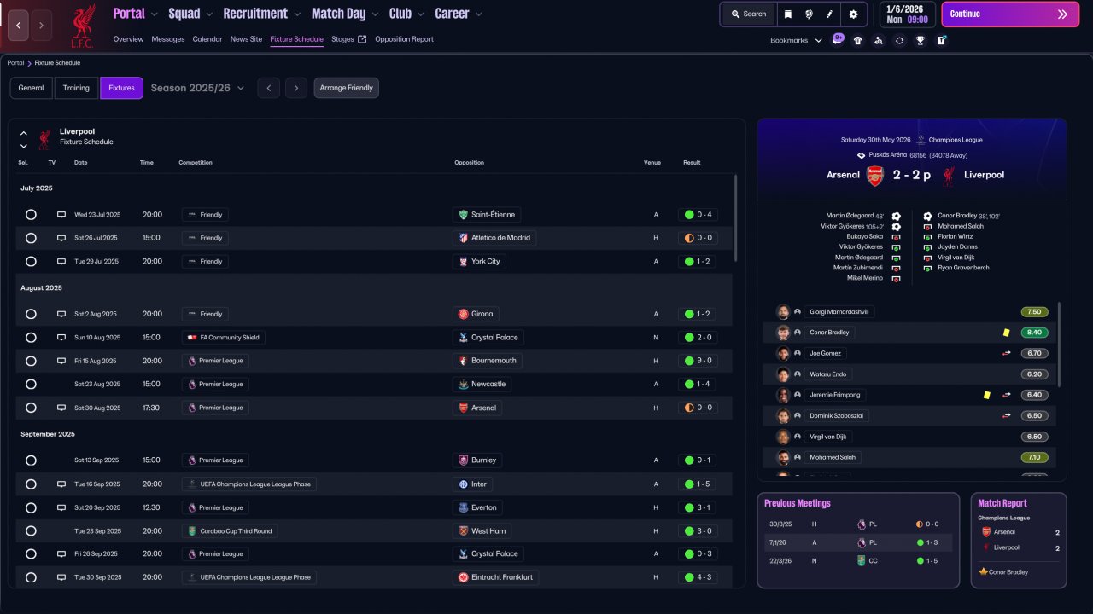
Task: Click the Portal breadcrumb link
Action: (x=15, y=63)
